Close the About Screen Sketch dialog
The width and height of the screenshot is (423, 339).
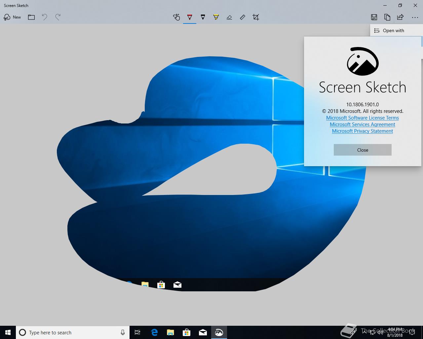363,150
